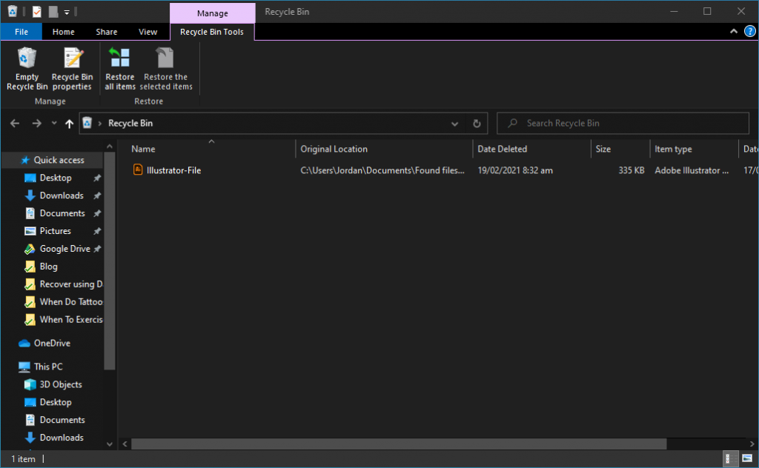
Task: Open OneDrive in the sidebar
Action: click(x=46, y=343)
